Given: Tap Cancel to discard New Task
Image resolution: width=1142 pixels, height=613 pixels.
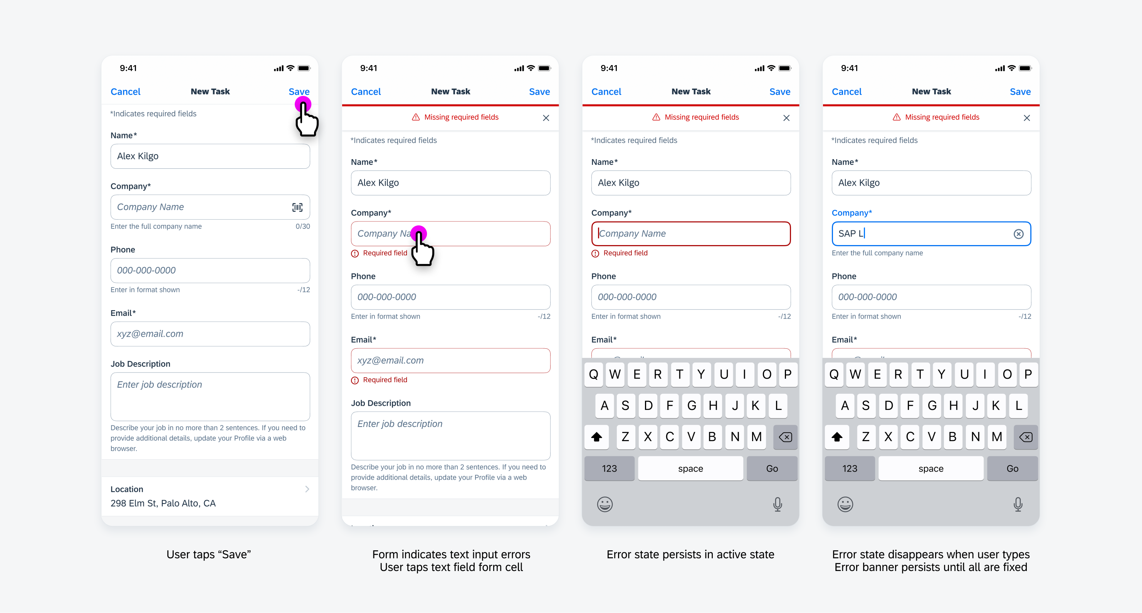Looking at the screenshot, I should pyautogui.click(x=126, y=91).
